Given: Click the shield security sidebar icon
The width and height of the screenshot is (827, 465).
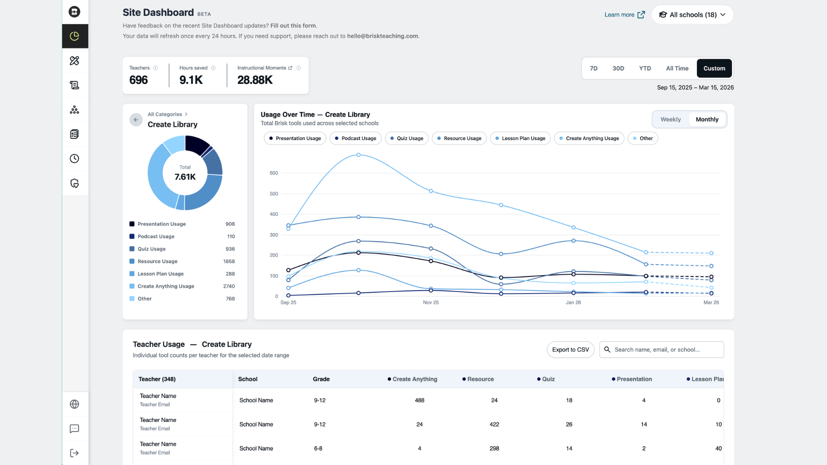Looking at the screenshot, I should coord(75,183).
